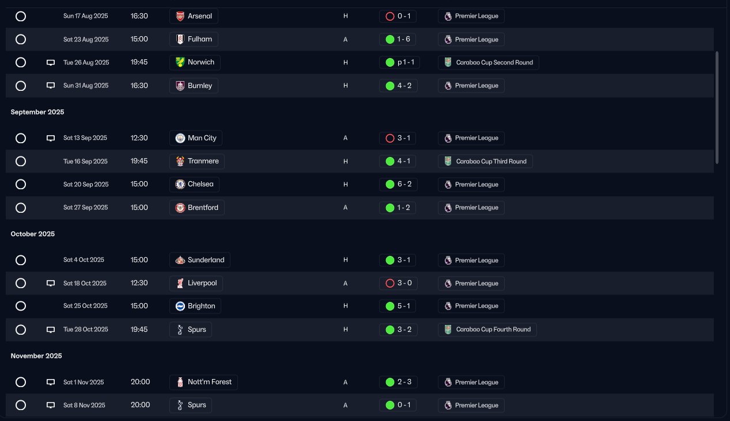Open Carabao Cup Fourth Round competition
The height and width of the screenshot is (421, 730).
tap(487, 330)
